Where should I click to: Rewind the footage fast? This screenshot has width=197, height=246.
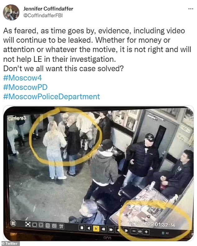(103, 229)
